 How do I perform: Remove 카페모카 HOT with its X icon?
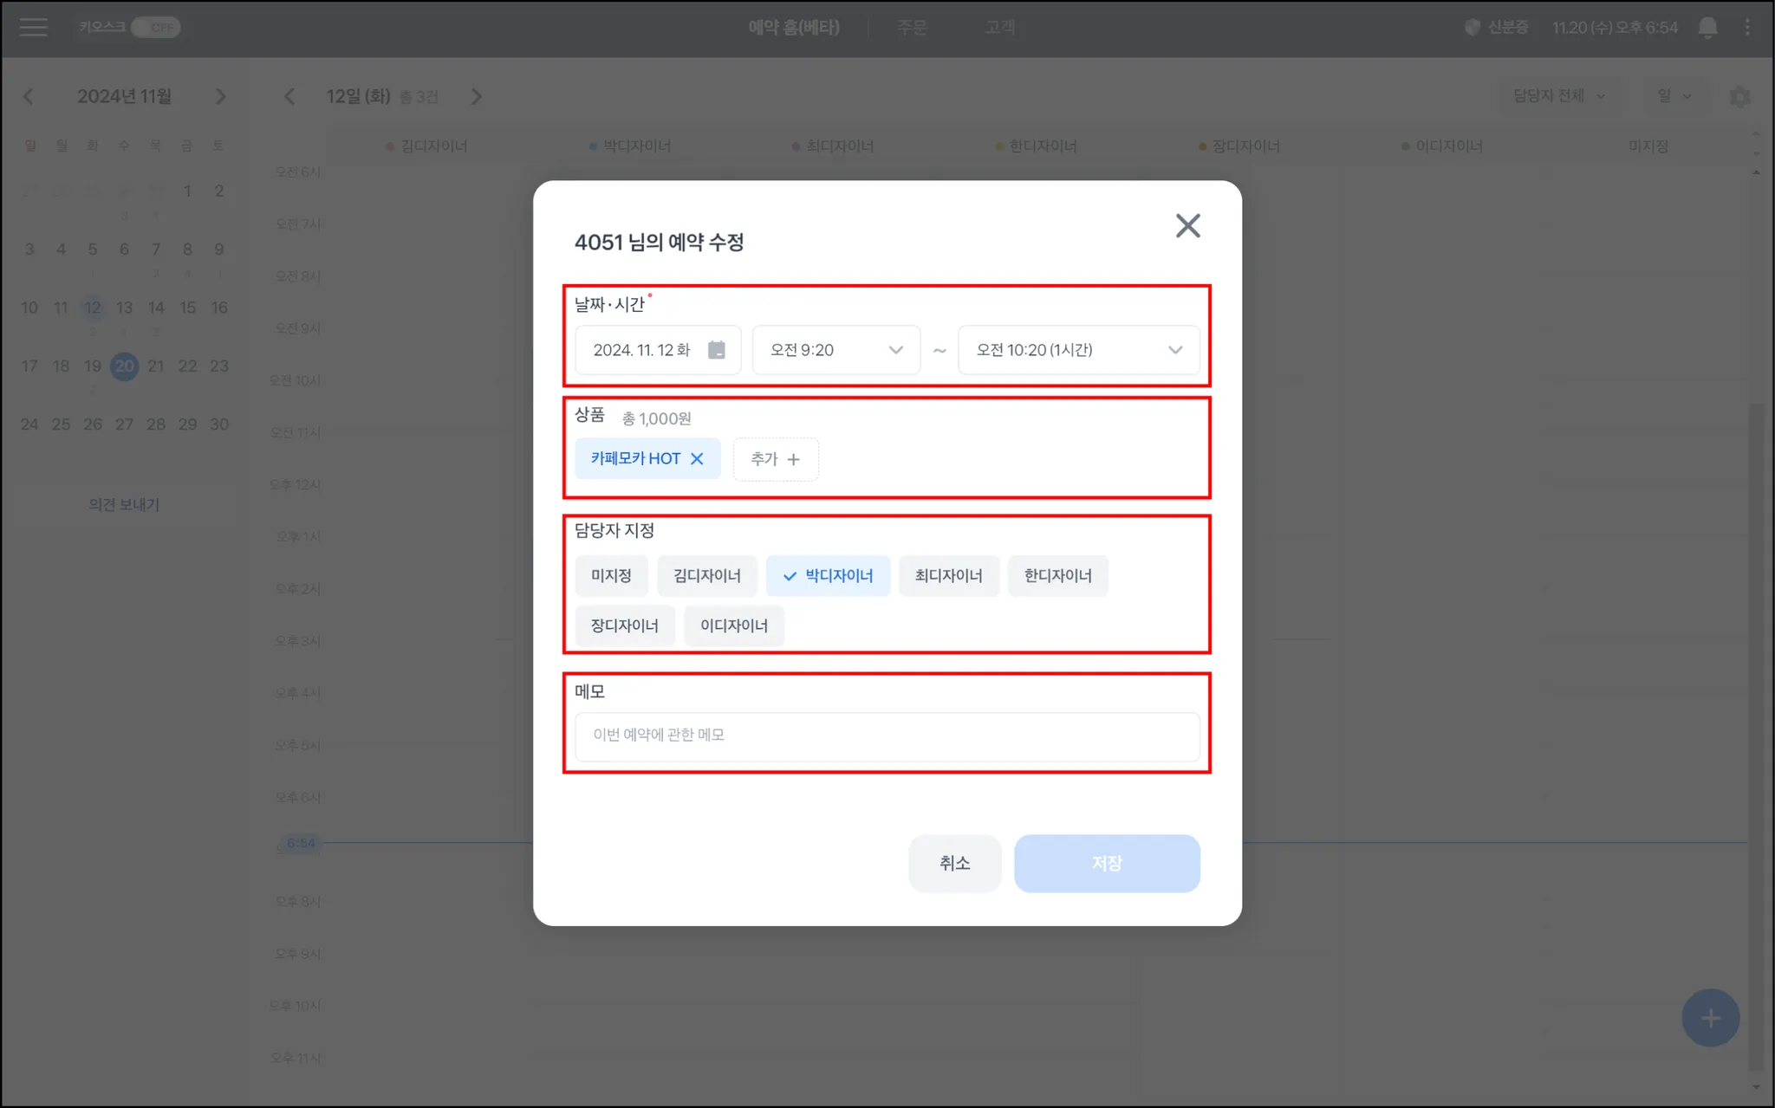(697, 459)
